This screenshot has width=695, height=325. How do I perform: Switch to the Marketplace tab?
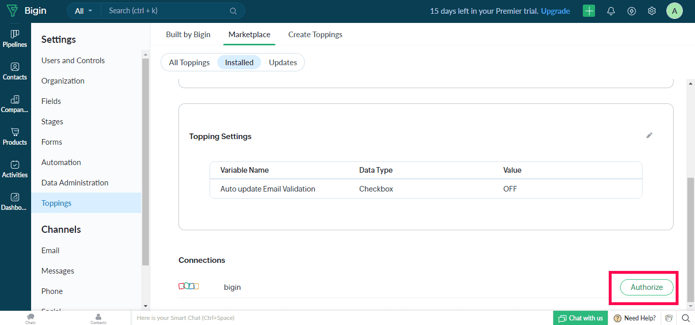249,35
